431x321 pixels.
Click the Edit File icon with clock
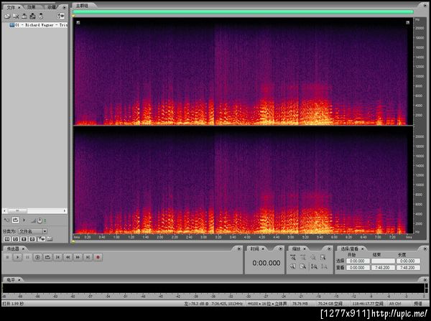tap(41, 17)
